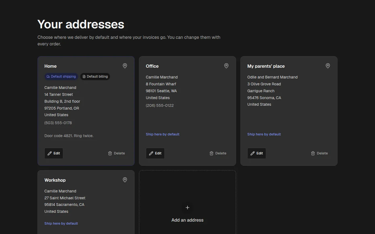
Task: Click the Home card title
Action: point(50,66)
